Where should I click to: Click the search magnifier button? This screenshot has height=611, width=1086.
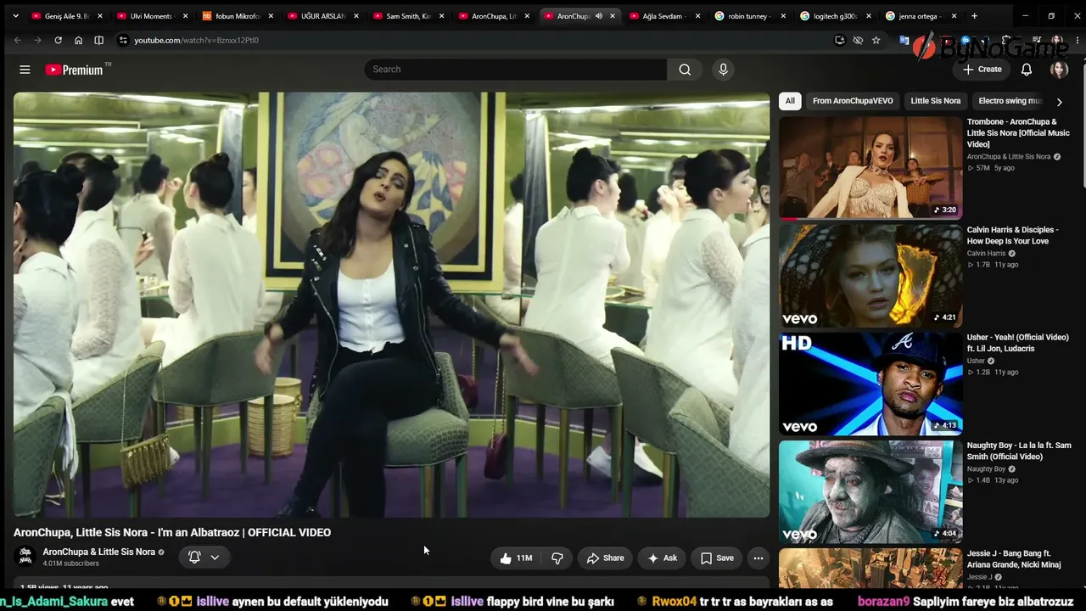pyautogui.click(x=685, y=70)
